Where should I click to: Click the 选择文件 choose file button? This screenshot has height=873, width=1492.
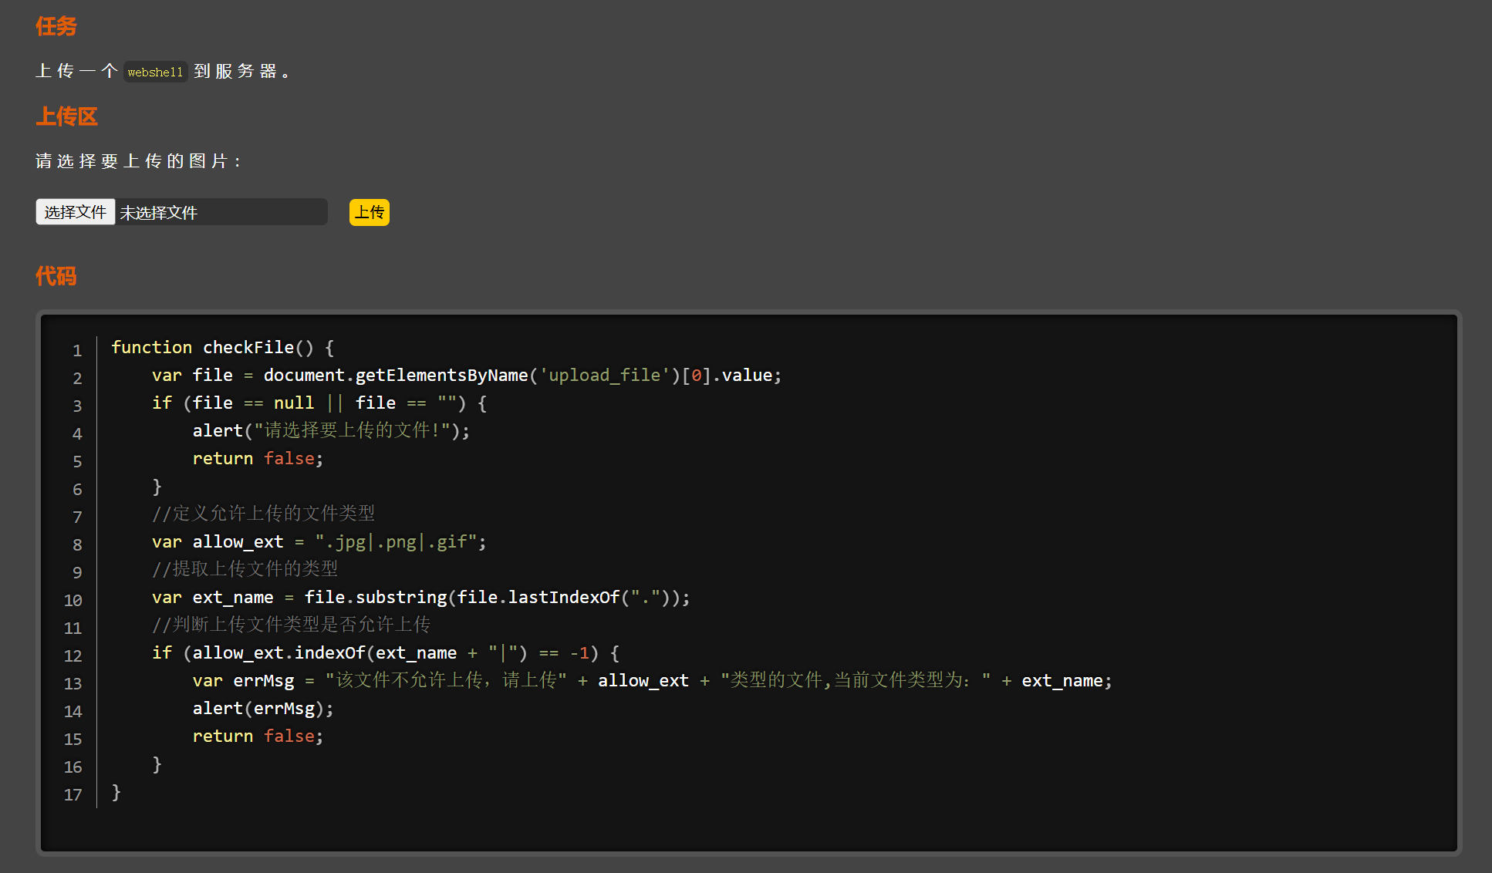coord(75,212)
